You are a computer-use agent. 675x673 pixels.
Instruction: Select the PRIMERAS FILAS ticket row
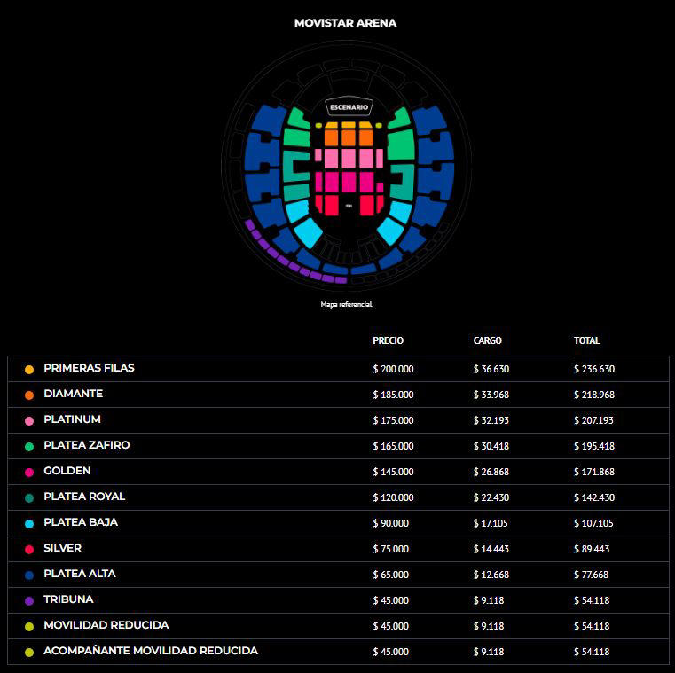[x=338, y=369]
